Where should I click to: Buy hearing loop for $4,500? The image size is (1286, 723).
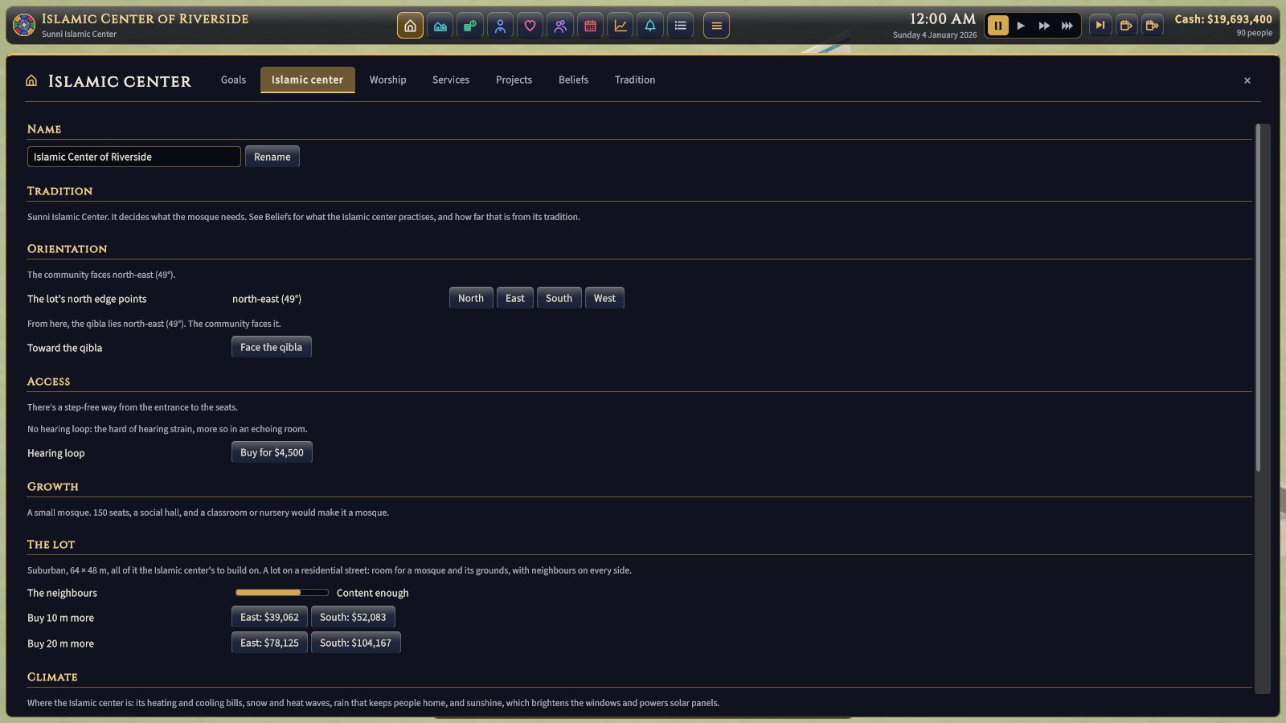pyautogui.click(x=272, y=452)
